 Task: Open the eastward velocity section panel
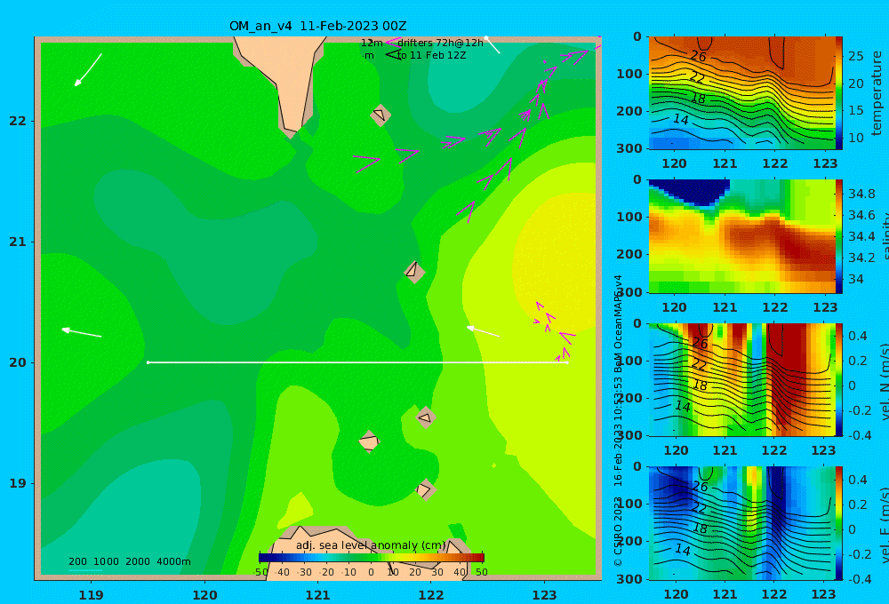point(741,523)
